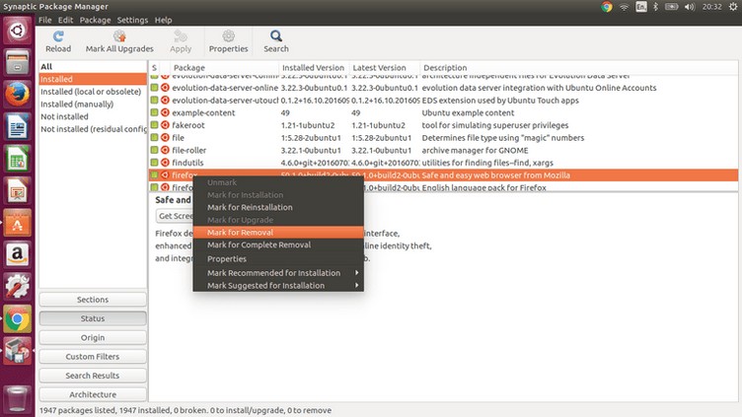Click status checkbox for findutils
The width and height of the screenshot is (742, 417).
(154, 162)
